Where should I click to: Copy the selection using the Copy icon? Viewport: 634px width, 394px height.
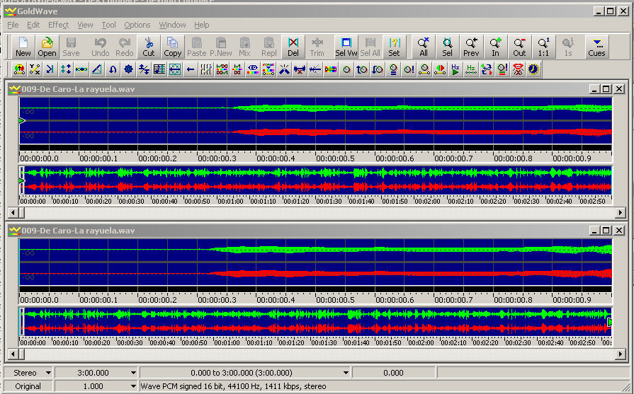(x=173, y=47)
